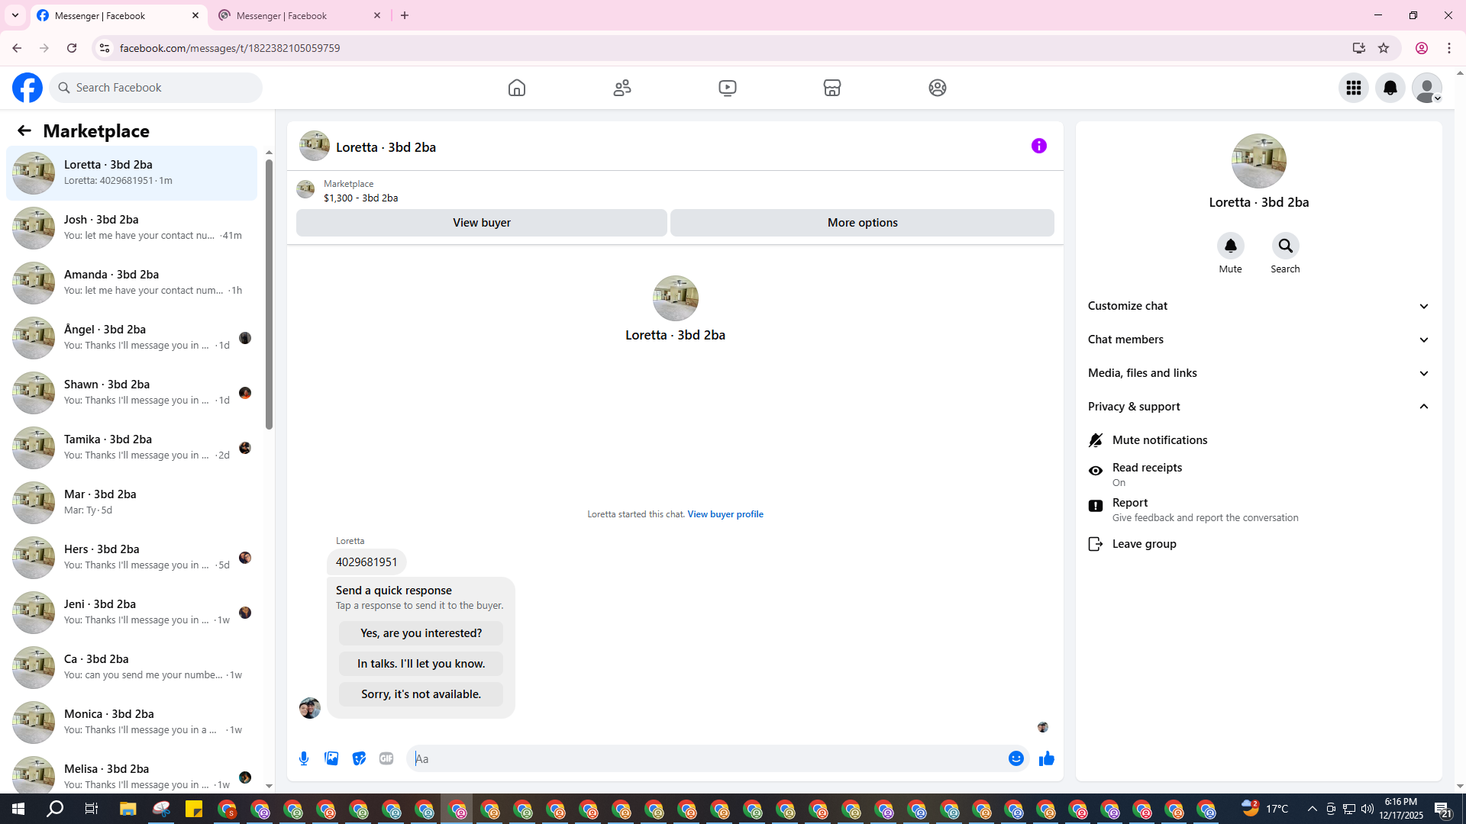
Task: Send a thumbs-up like
Action: point(1046,758)
